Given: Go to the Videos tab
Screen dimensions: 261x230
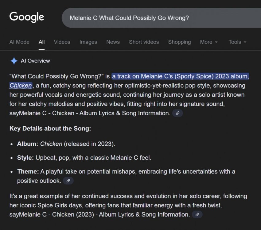Looking at the screenshot, I should 62,42.
